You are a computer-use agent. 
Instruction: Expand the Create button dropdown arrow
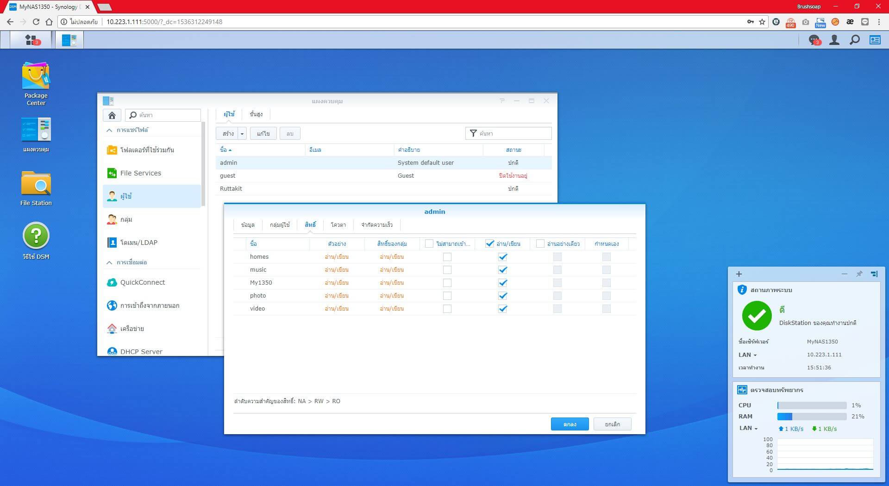(242, 134)
